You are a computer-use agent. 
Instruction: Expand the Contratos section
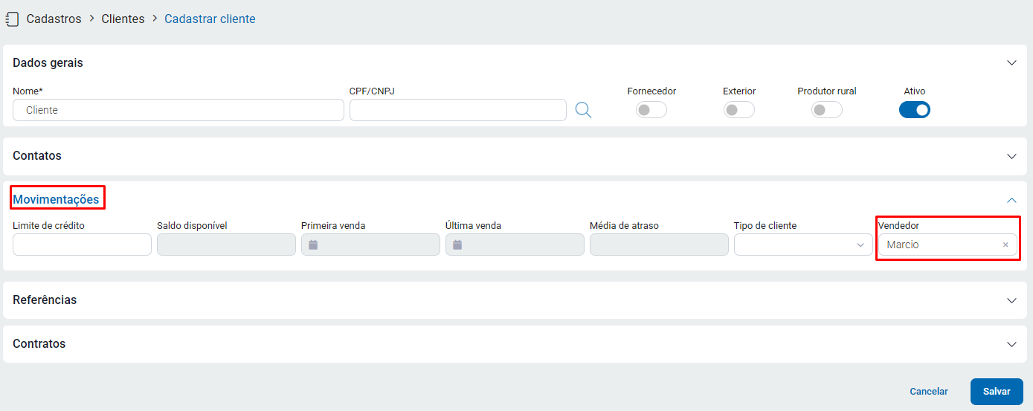tap(1011, 344)
